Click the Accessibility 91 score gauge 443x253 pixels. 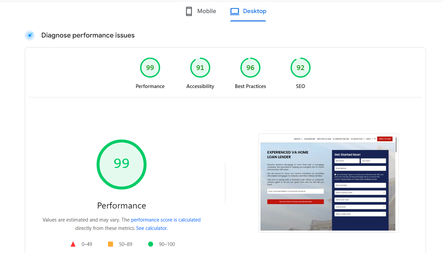pos(200,68)
